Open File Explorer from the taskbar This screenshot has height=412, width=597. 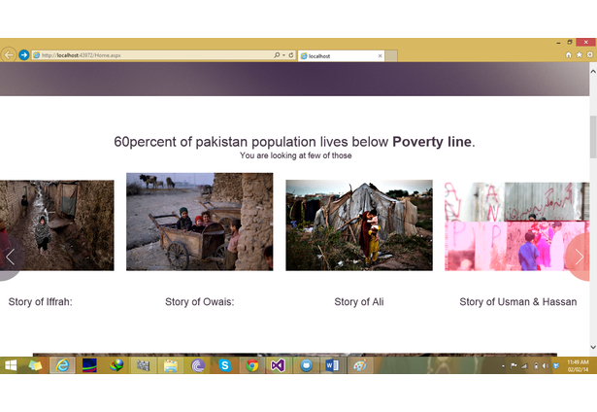(171, 365)
